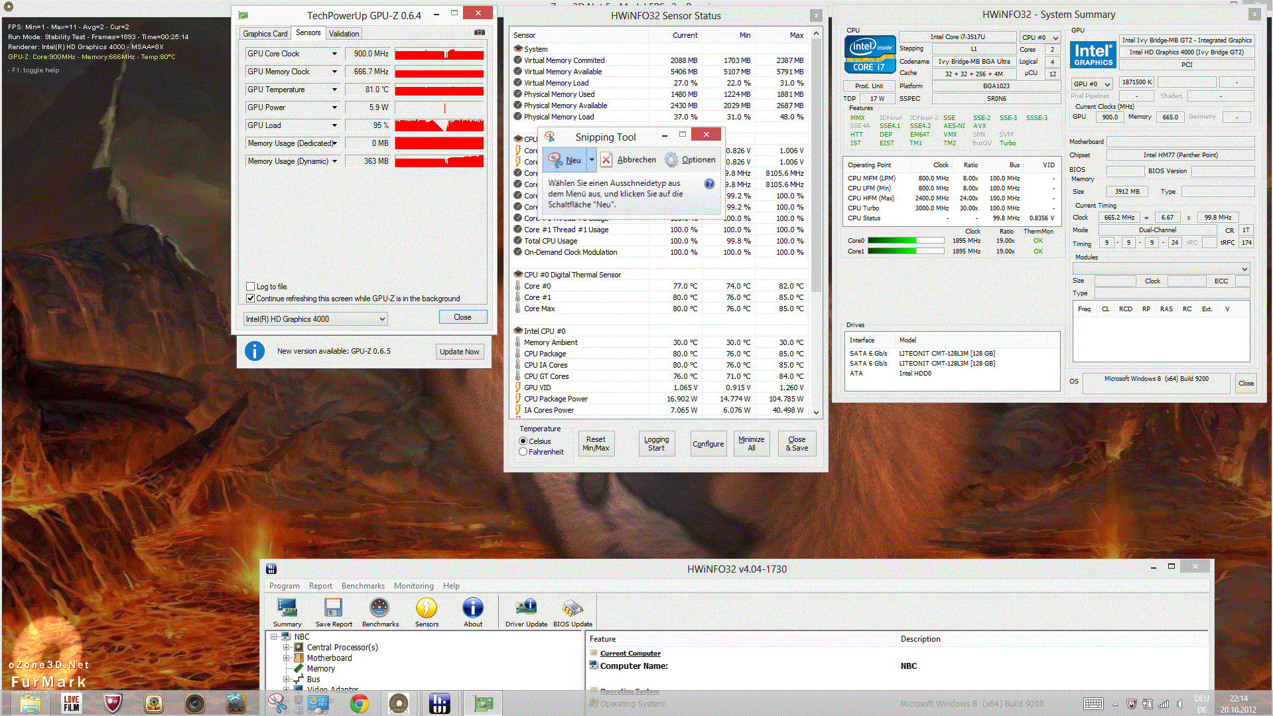Image resolution: width=1273 pixels, height=716 pixels.
Task: Open the LoveFilm app on the taskbar
Action: point(72,703)
